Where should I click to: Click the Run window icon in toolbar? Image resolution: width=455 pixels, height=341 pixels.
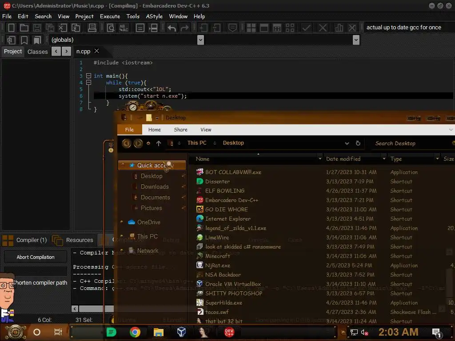[264, 28]
